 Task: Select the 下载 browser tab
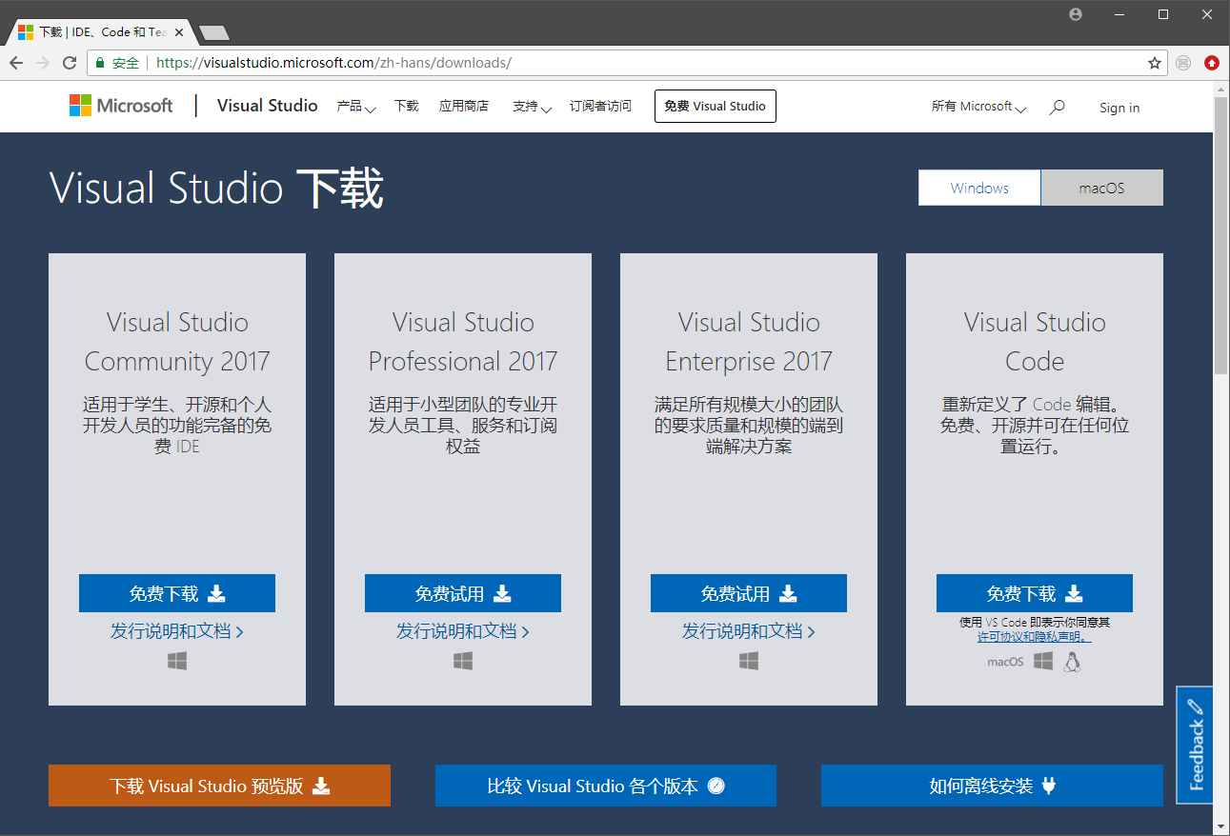click(x=102, y=31)
